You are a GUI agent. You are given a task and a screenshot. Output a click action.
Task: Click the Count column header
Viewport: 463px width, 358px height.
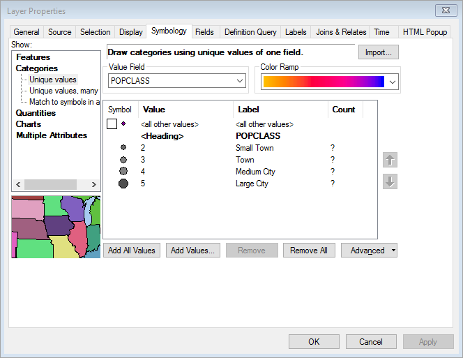[344, 110]
